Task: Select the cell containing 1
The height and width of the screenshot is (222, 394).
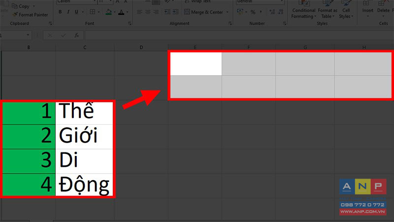Action: click(x=29, y=112)
